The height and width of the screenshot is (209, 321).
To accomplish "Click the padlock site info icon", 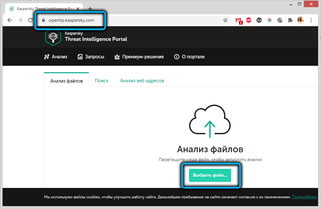I will click(43, 20).
